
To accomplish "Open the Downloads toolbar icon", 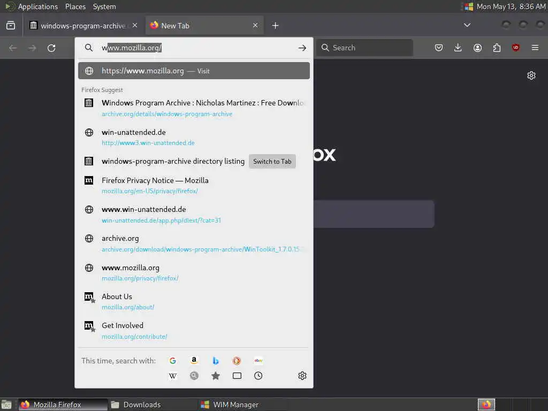I will pos(458,48).
